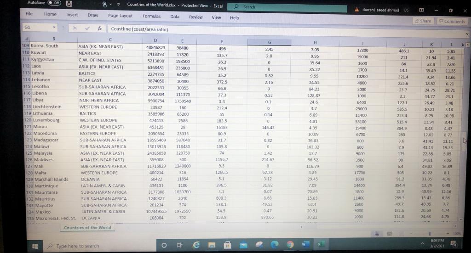Viewport: 471px width, 253px height.
Task: Click cell NORTHERN AFRICA
Action: point(111,101)
